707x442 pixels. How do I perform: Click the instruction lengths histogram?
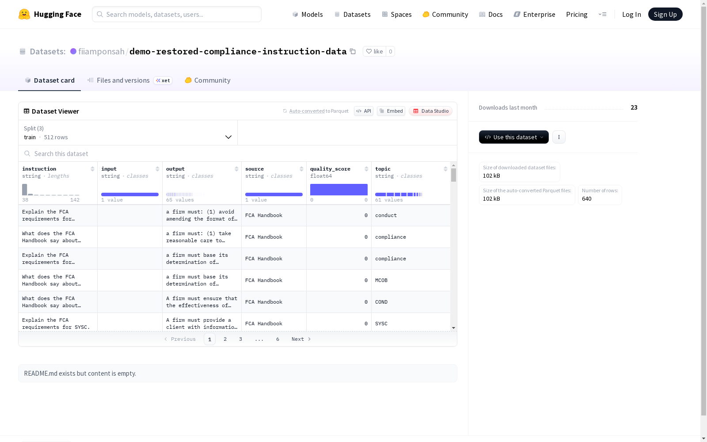51,190
